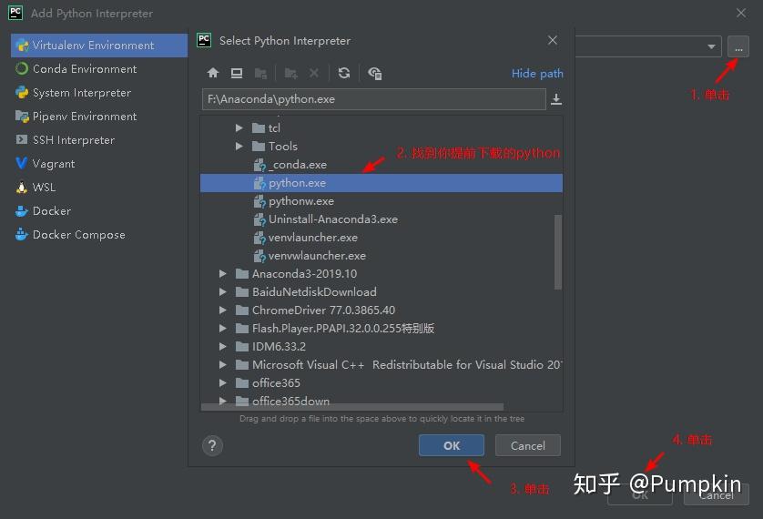Expand the Microsoft Visual C++ Redistributable folder
The height and width of the screenshot is (519, 763).
click(x=222, y=365)
